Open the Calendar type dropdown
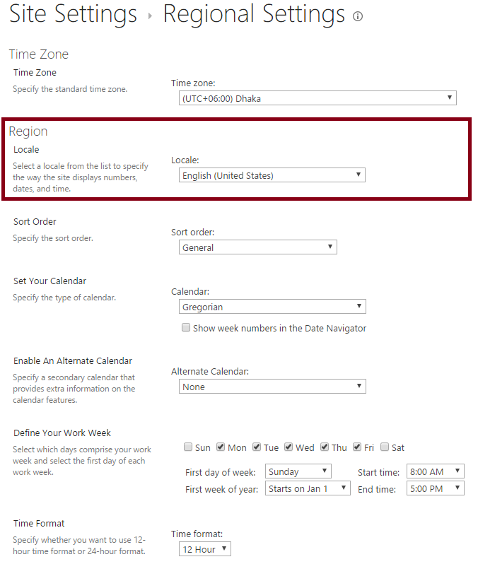Screen dimensions: 478x564 pos(272,307)
